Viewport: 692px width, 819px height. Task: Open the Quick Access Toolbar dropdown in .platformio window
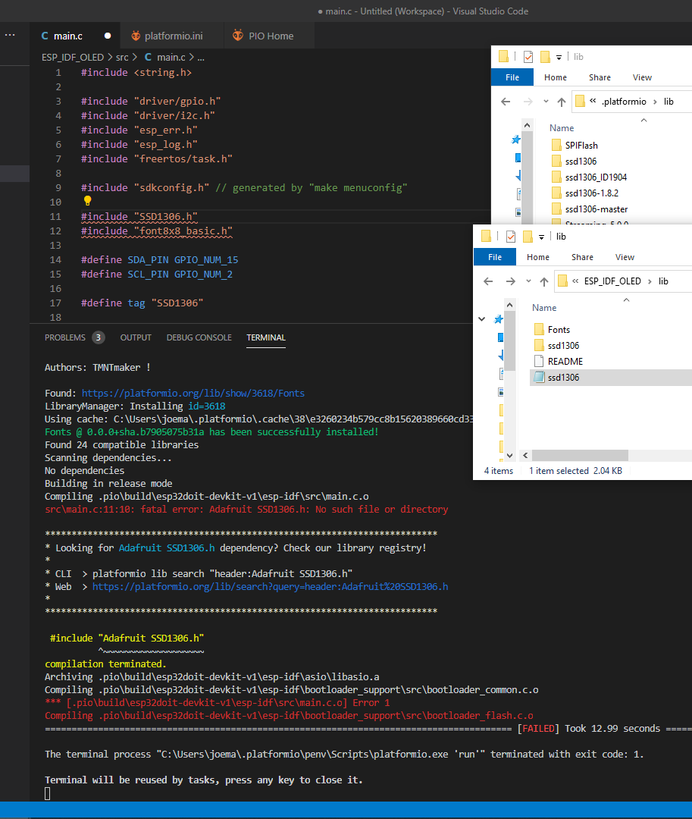pos(559,57)
